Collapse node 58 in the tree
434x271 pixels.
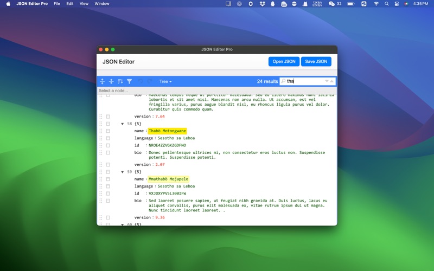click(123, 124)
